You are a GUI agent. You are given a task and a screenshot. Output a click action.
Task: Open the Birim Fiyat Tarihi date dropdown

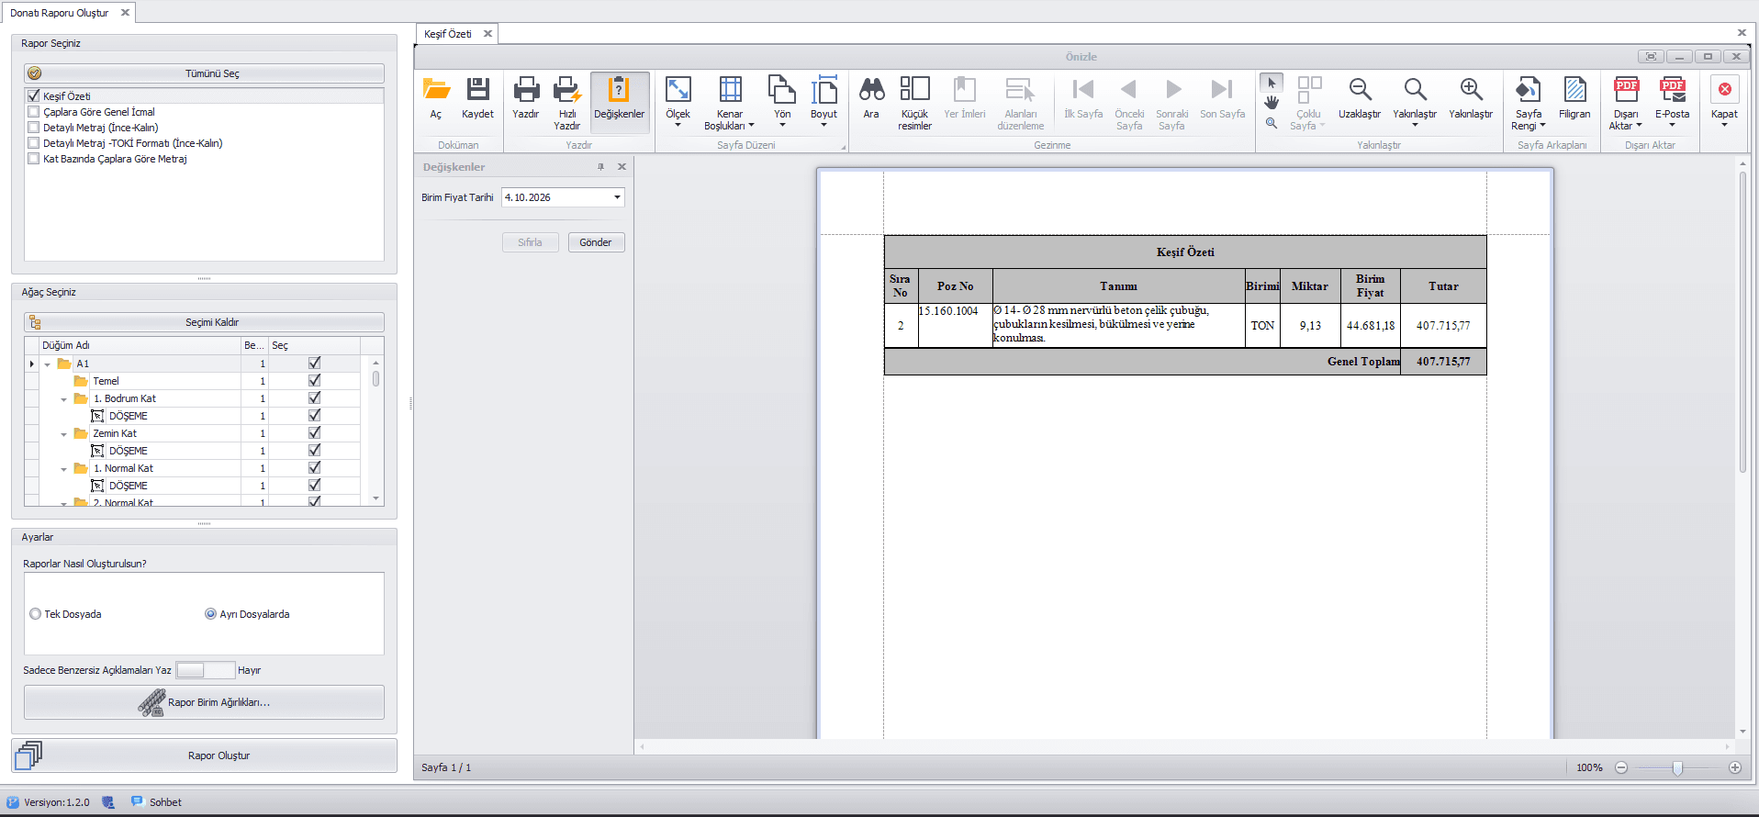click(618, 197)
